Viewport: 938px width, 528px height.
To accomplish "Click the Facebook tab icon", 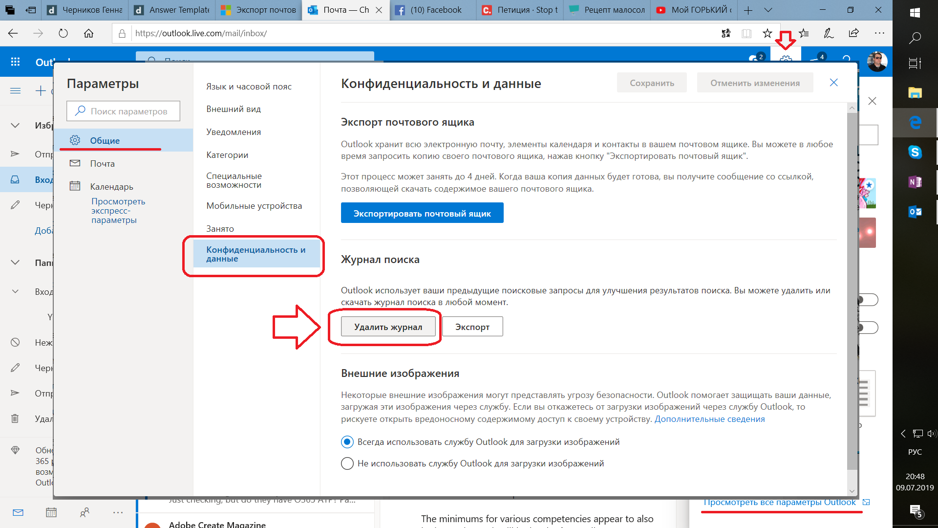I will coord(401,10).
